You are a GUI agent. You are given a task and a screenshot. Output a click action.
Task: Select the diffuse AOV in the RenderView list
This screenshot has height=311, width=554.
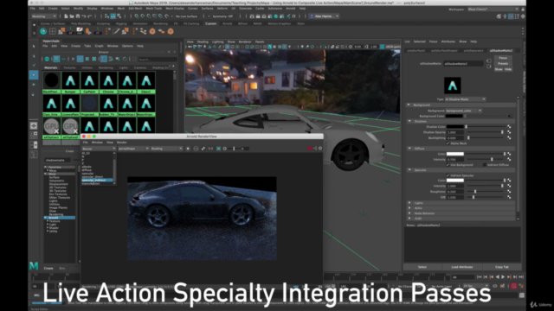point(87,170)
